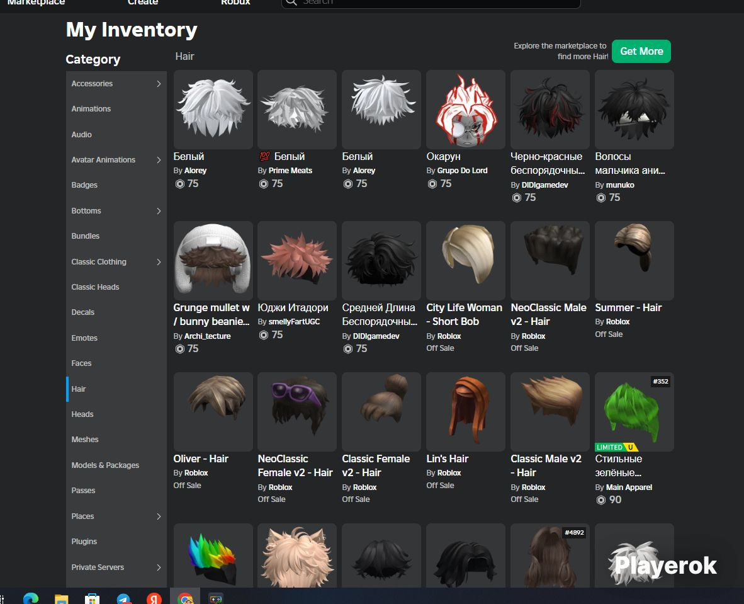Expand the Places category chevron
The width and height of the screenshot is (744, 604).
click(159, 516)
